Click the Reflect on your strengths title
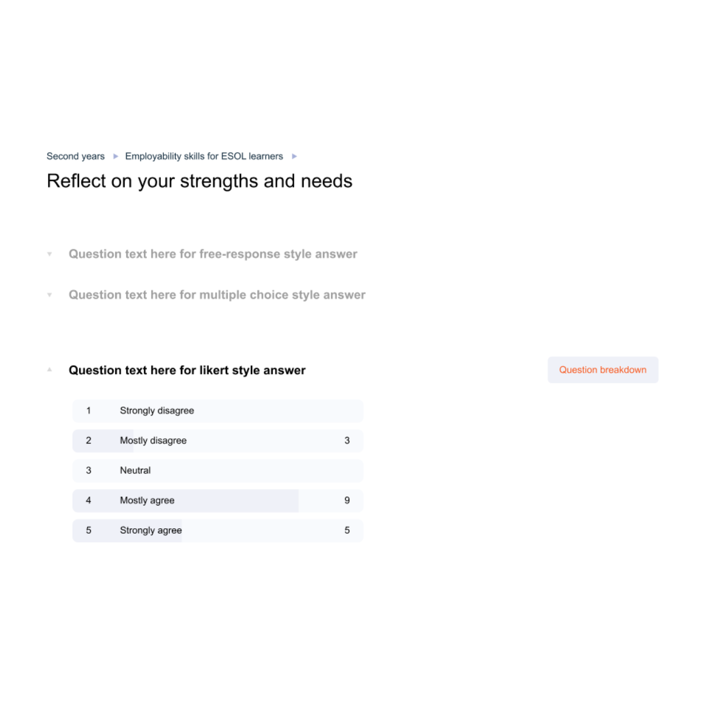 [199, 181]
